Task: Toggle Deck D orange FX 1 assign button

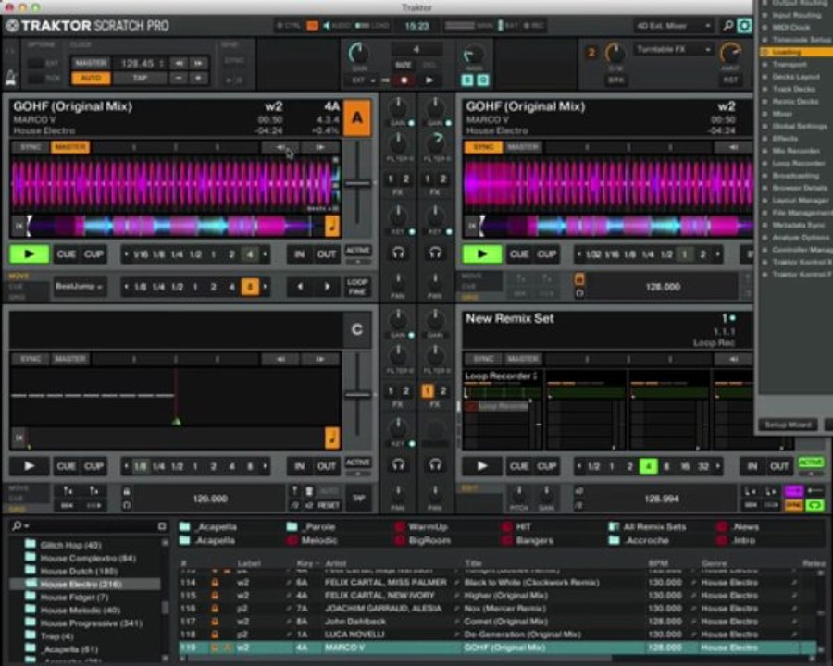Action: pos(427,391)
